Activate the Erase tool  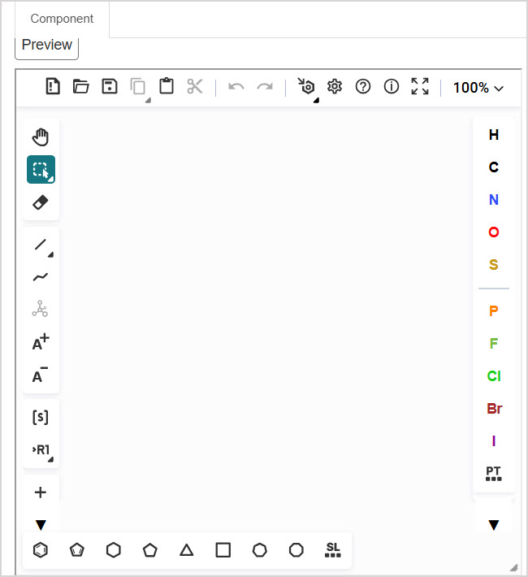pos(41,202)
